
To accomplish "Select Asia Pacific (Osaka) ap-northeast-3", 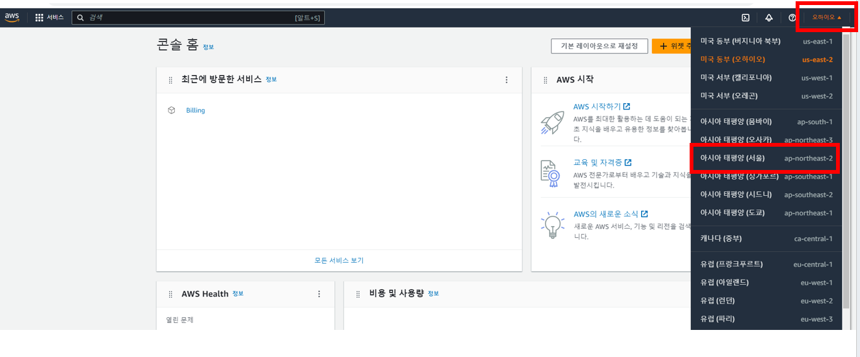I will click(767, 140).
